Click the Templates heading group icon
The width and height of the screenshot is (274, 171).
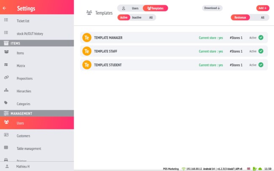[89, 13]
